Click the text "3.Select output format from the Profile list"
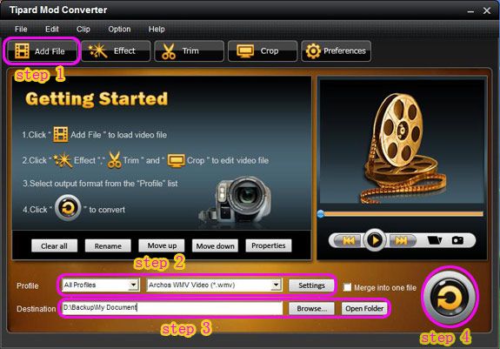The image size is (500, 349). [100, 184]
